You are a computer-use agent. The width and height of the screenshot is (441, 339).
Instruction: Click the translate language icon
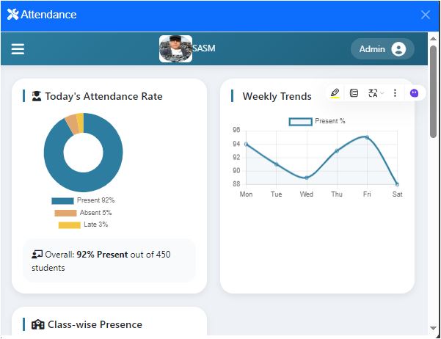[x=373, y=93]
